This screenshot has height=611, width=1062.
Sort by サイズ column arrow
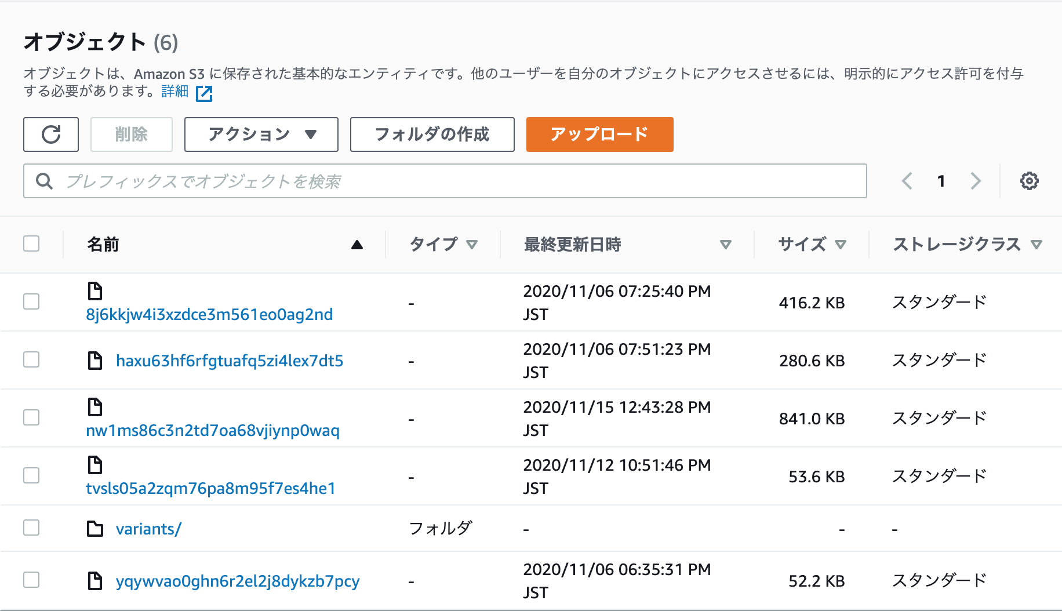841,245
